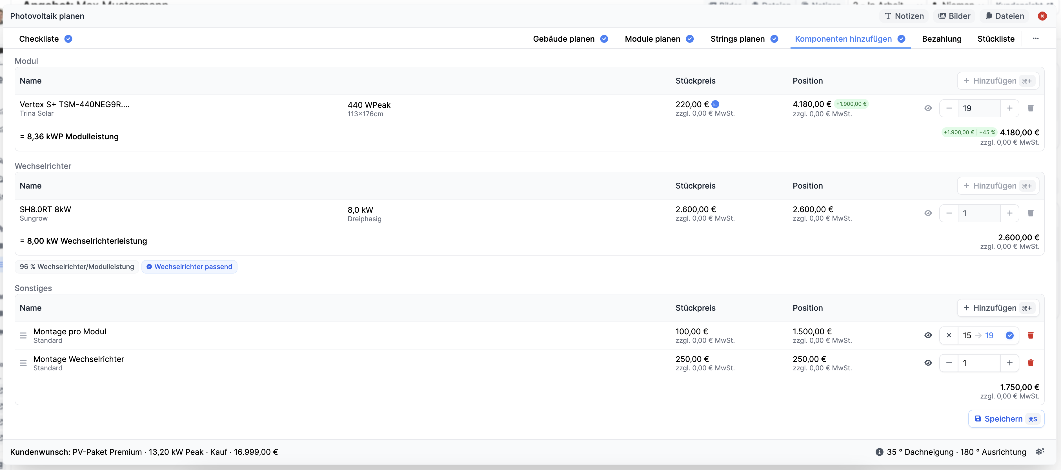This screenshot has height=470, width=1061.
Task: Open the Strings planen tab
Action: [x=737, y=39]
